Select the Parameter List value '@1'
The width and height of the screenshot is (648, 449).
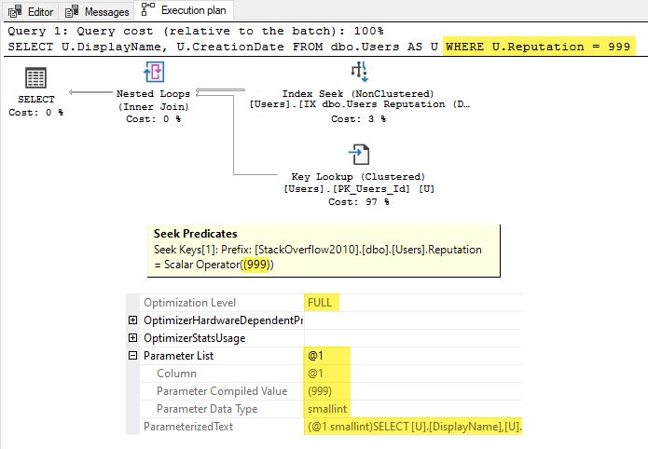[316, 356]
